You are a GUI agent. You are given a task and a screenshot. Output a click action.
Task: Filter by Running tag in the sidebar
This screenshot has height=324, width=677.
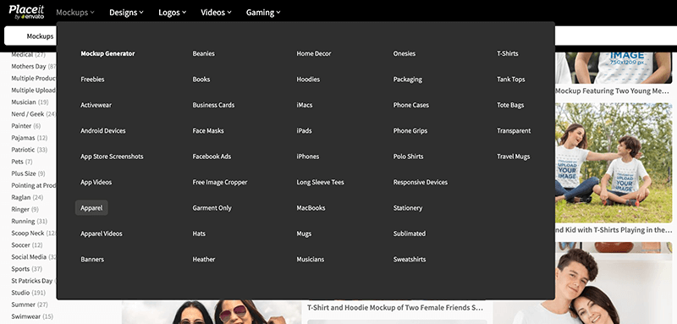[x=30, y=222]
